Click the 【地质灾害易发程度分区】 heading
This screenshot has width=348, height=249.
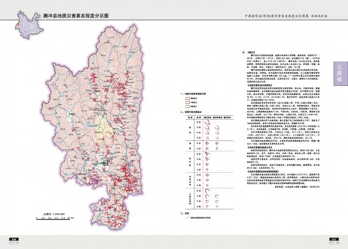click(x=260, y=148)
